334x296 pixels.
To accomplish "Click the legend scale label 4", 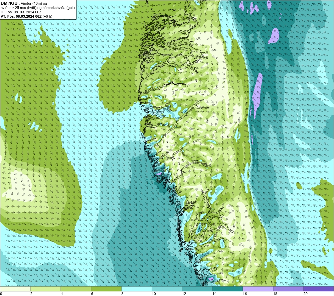I will tap(61, 294).
